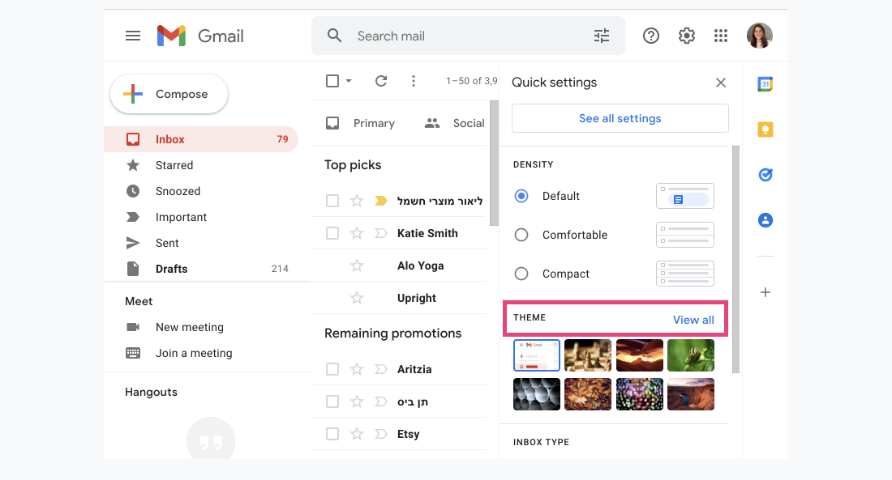This screenshot has height=480, width=892.
Task: Star the Alo Yoga email
Action: [357, 265]
